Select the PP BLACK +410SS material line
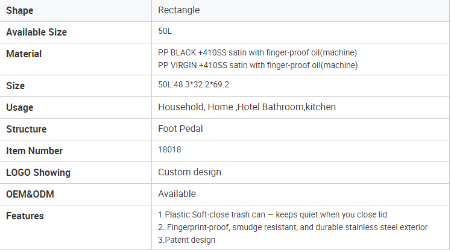This screenshot has height=250, width=451. pyautogui.click(x=257, y=52)
